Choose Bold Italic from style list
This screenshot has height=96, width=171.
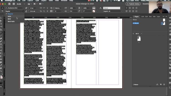(x=11, y=21)
